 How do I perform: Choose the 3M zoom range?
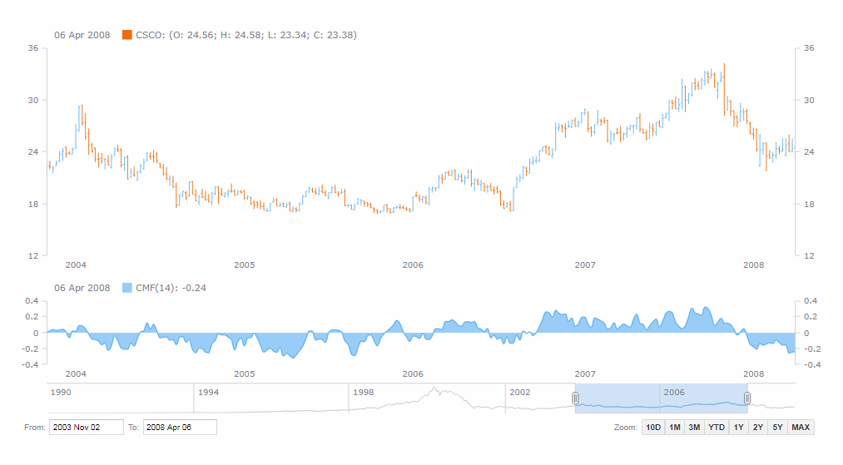694,428
